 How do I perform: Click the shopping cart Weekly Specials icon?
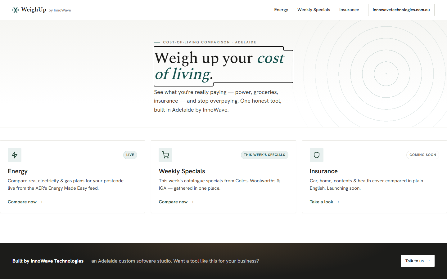165,155
